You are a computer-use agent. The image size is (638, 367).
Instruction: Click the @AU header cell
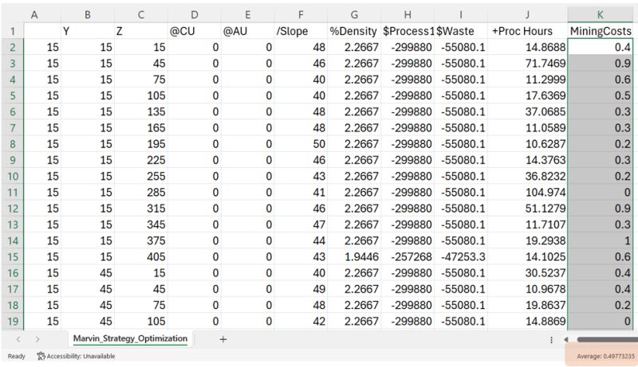click(x=248, y=31)
